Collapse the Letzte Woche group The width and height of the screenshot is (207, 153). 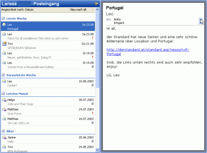click(3, 19)
